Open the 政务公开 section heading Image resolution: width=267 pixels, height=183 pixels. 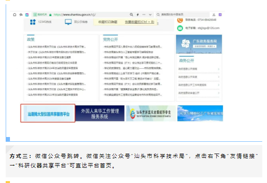[187, 61]
